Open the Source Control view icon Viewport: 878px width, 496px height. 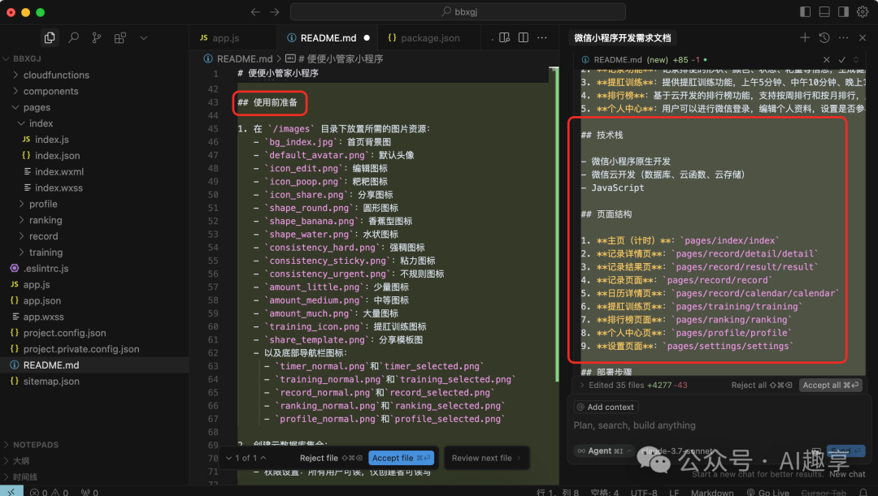(x=97, y=37)
